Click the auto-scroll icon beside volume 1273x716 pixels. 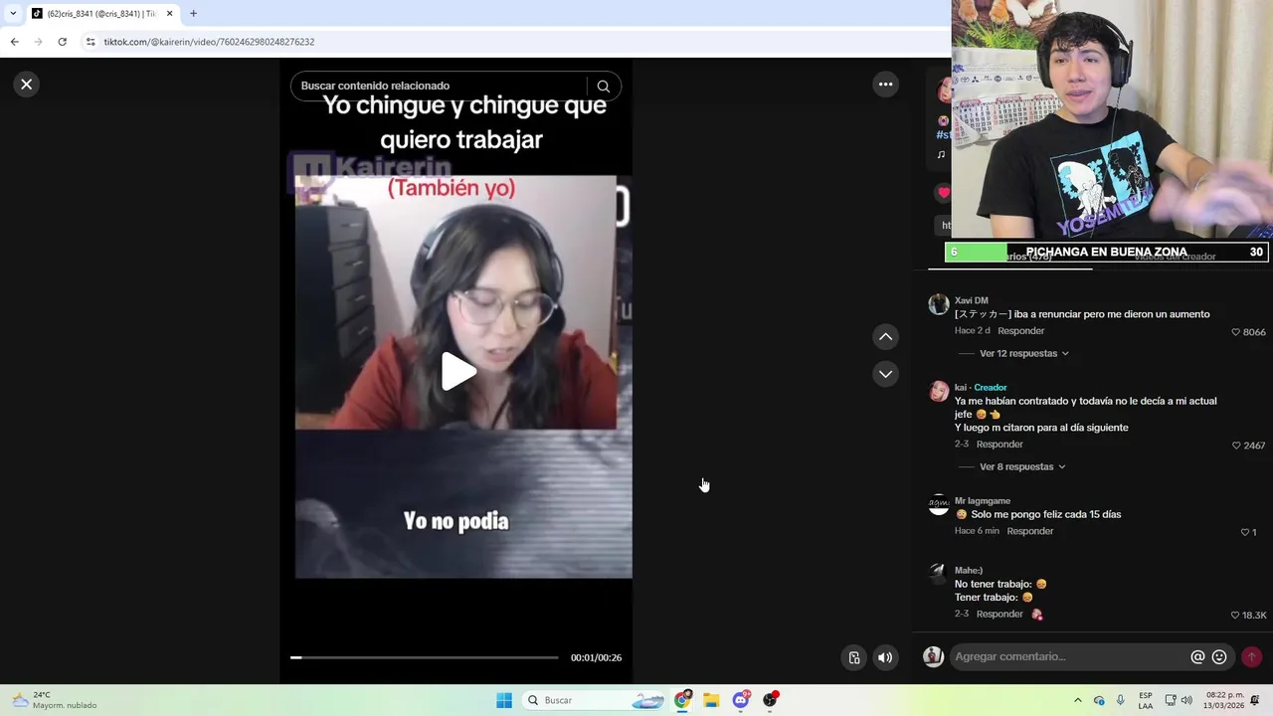click(853, 657)
